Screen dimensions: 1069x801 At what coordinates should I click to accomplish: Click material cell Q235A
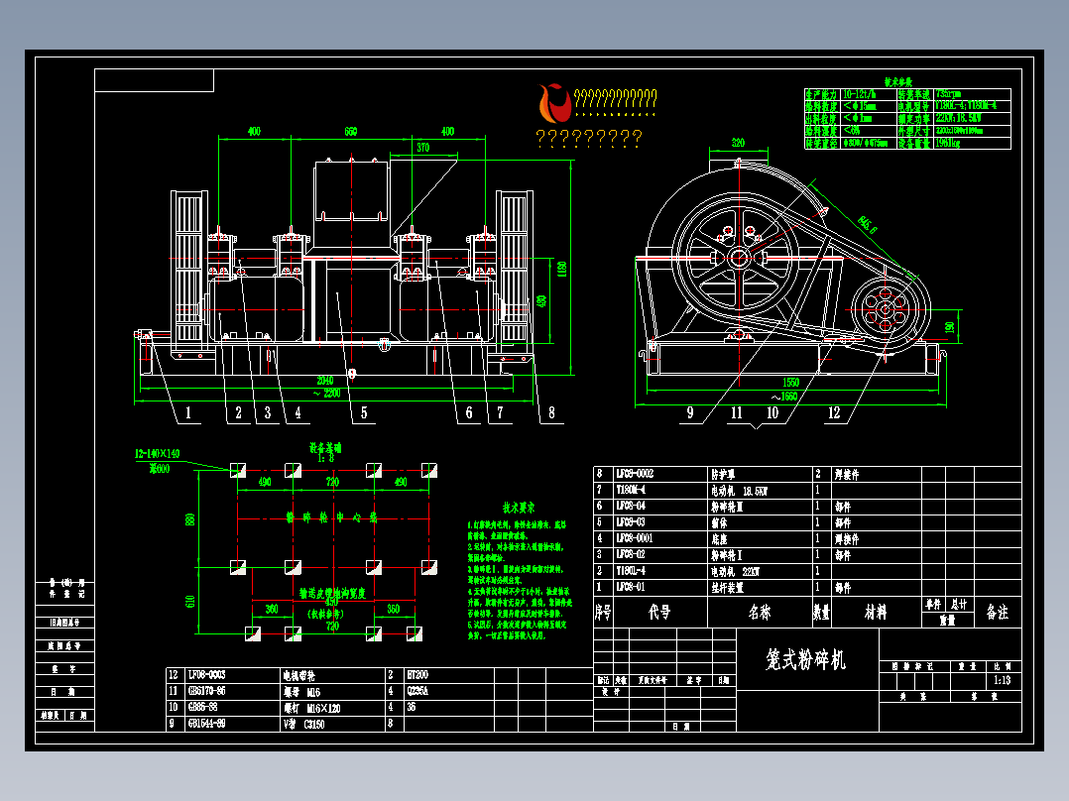click(x=417, y=691)
